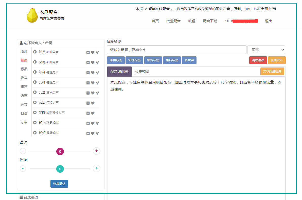Toggle the heart favorite for 云康
The height and width of the screenshot is (200, 302).
pyautogui.click(x=93, y=103)
